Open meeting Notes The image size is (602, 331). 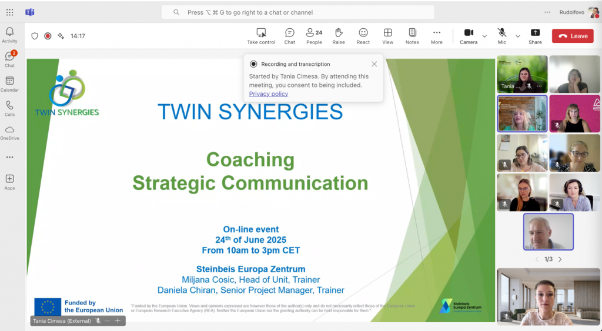coord(412,36)
